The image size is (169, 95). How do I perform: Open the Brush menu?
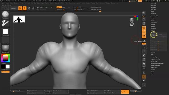pos(7,3)
